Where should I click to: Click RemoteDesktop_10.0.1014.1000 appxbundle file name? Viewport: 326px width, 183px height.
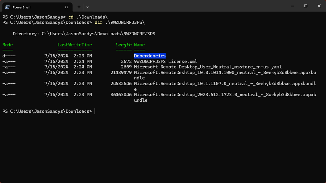coord(225,75)
